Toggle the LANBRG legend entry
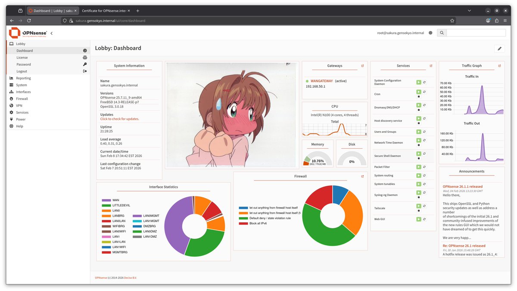Image resolution: width=517 pixels, height=291 pixels. [112, 216]
